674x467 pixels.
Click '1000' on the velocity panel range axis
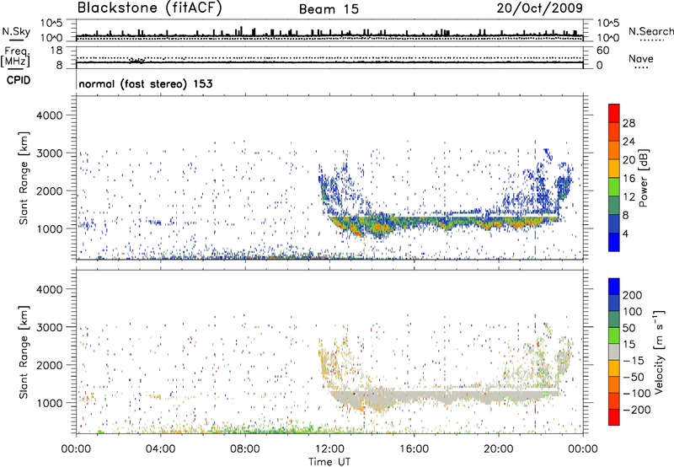(50, 403)
